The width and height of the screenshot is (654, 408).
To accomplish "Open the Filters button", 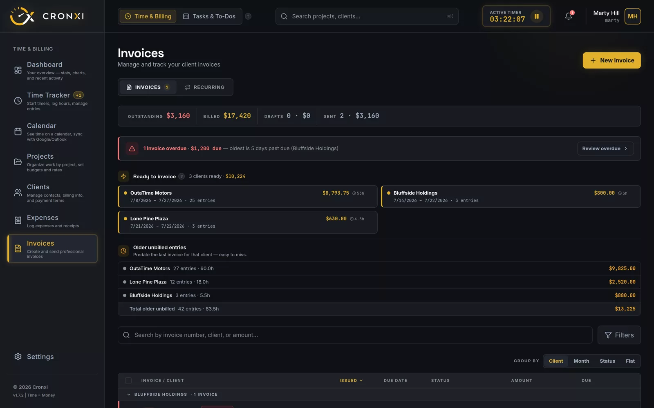I will (619, 335).
